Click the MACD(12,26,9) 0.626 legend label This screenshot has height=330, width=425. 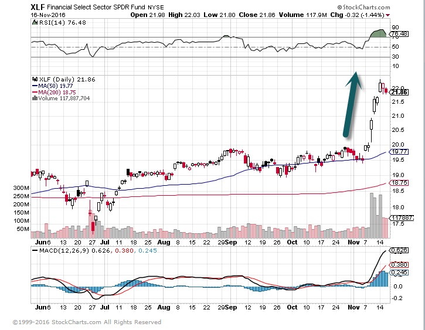pyautogui.click(x=75, y=251)
